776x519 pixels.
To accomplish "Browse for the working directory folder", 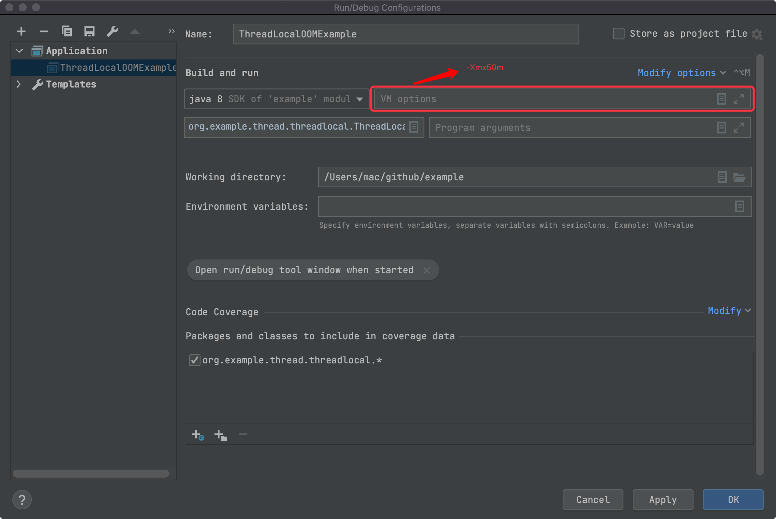I will point(739,177).
